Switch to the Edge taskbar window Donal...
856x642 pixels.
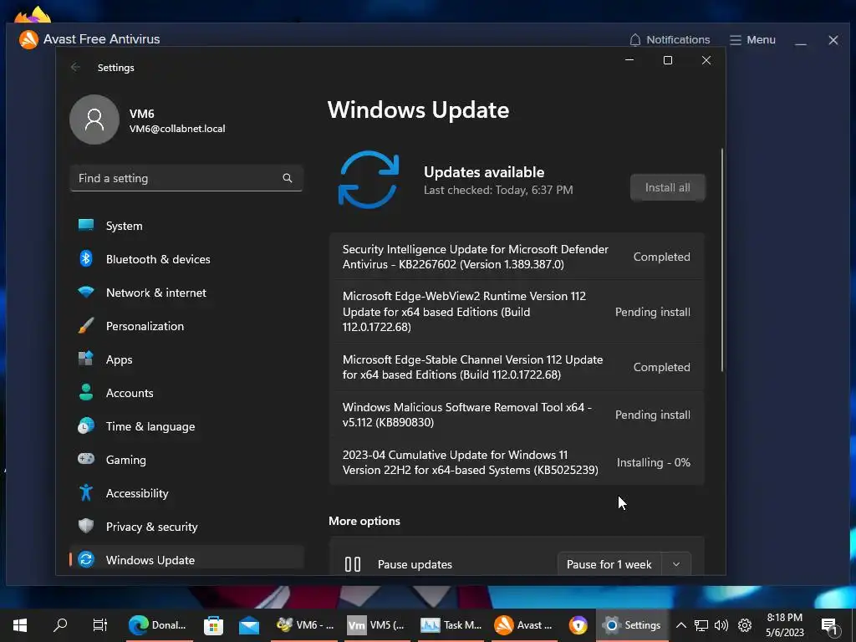pos(159,625)
